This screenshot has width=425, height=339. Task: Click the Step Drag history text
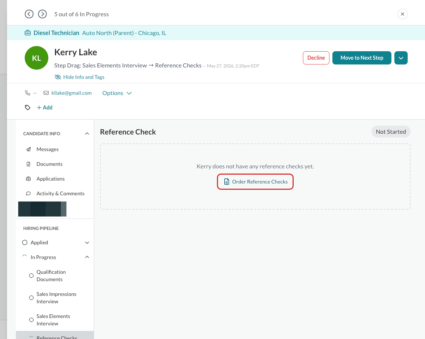pyautogui.click(x=128, y=66)
